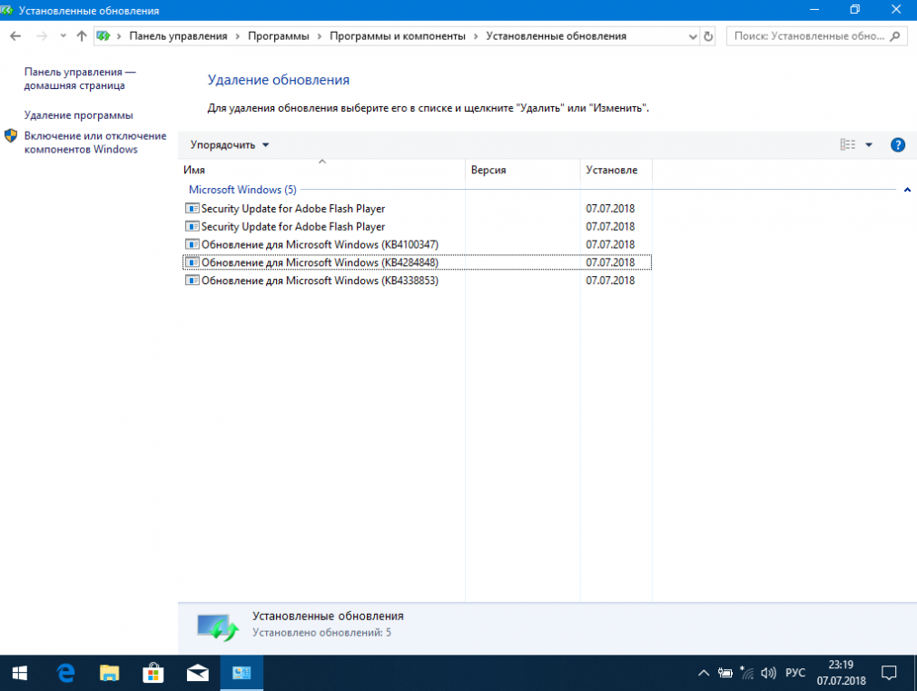
Task: Open the 'Упорядочить' dropdown menu
Action: (229, 145)
